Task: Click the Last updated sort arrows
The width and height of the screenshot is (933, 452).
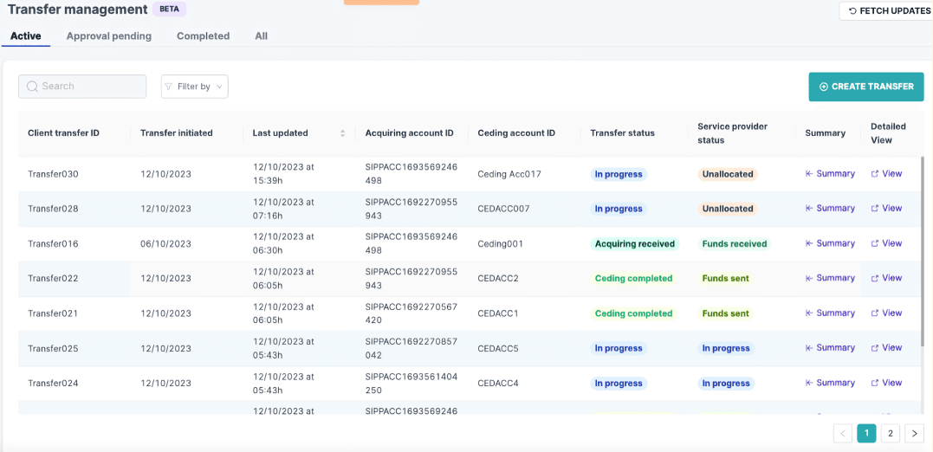Action: pos(342,133)
